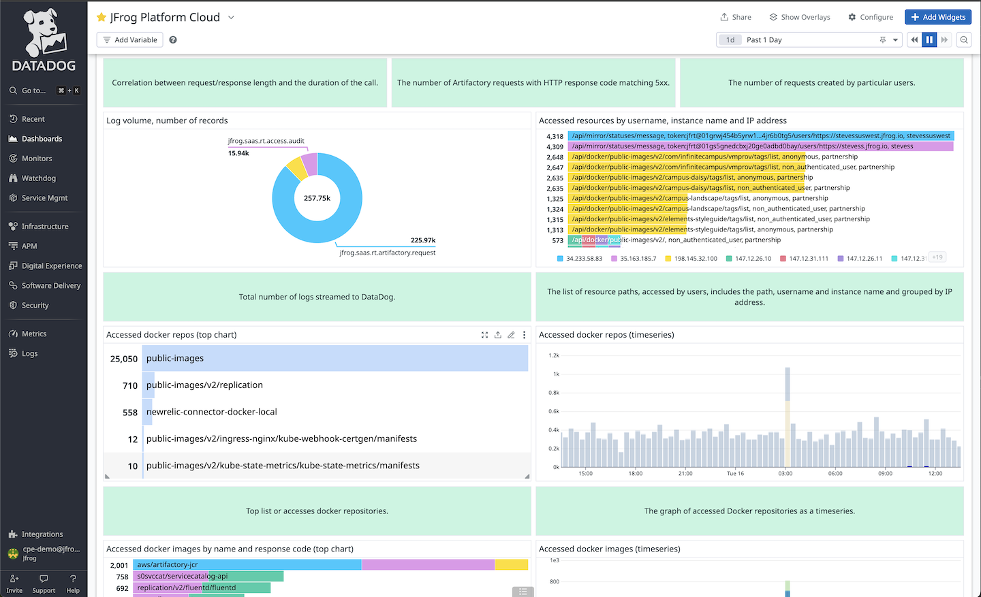Image resolution: width=981 pixels, height=597 pixels.
Task: Open the JFrog Platform Cloud dashboard switcher
Action: [x=230, y=17]
